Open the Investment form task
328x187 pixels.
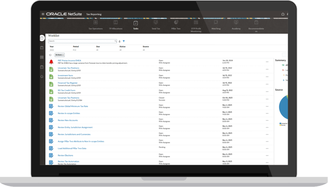click(65, 75)
